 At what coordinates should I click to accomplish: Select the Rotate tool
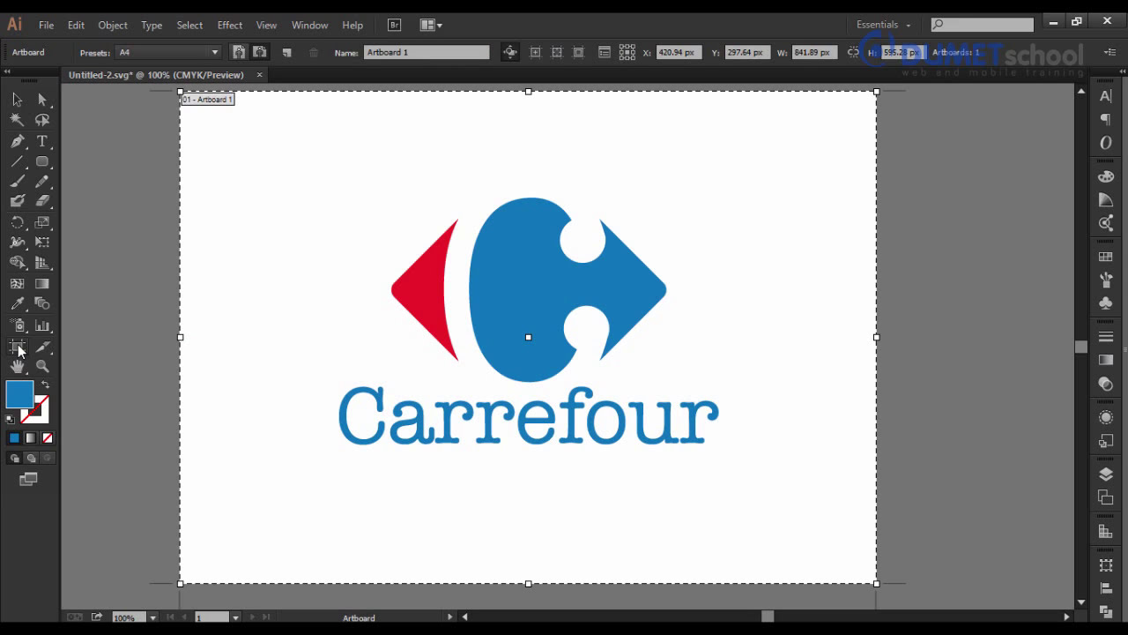(17, 222)
